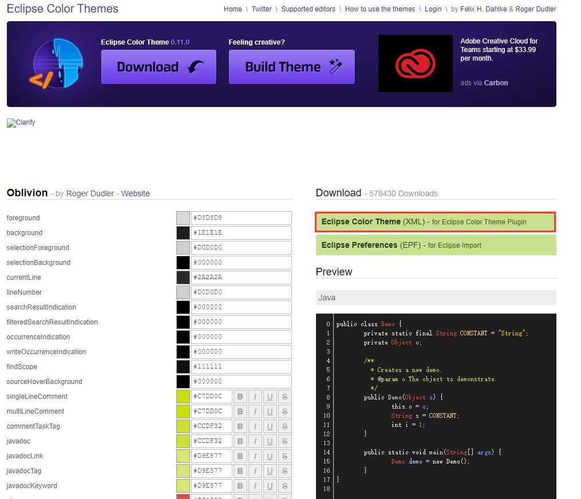Download Eclipse Preferences EPF
Screen dimensions: 581x499
(x=436, y=245)
